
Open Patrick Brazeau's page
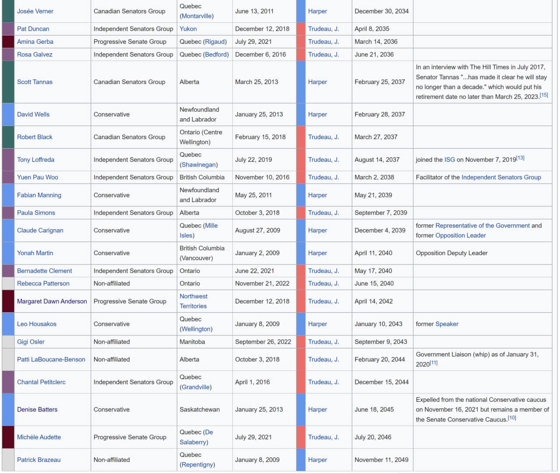point(38,460)
